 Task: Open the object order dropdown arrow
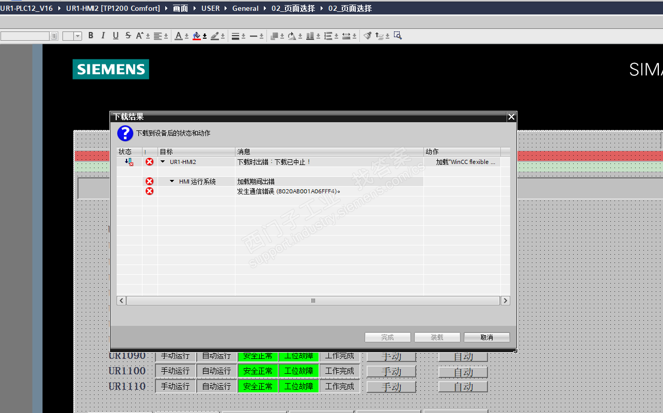click(x=282, y=36)
